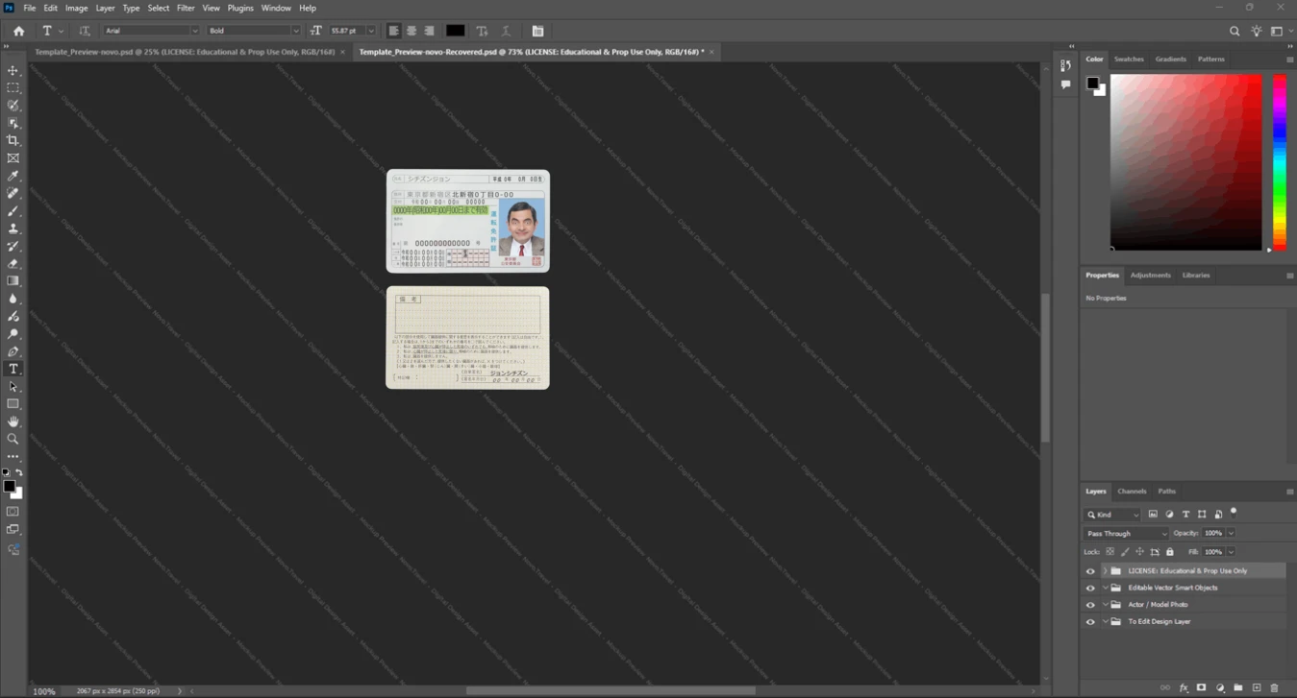The image size is (1297, 698).
Task: Hide the Actor / Model Photo group
Action: click(x=1090, y=605)
